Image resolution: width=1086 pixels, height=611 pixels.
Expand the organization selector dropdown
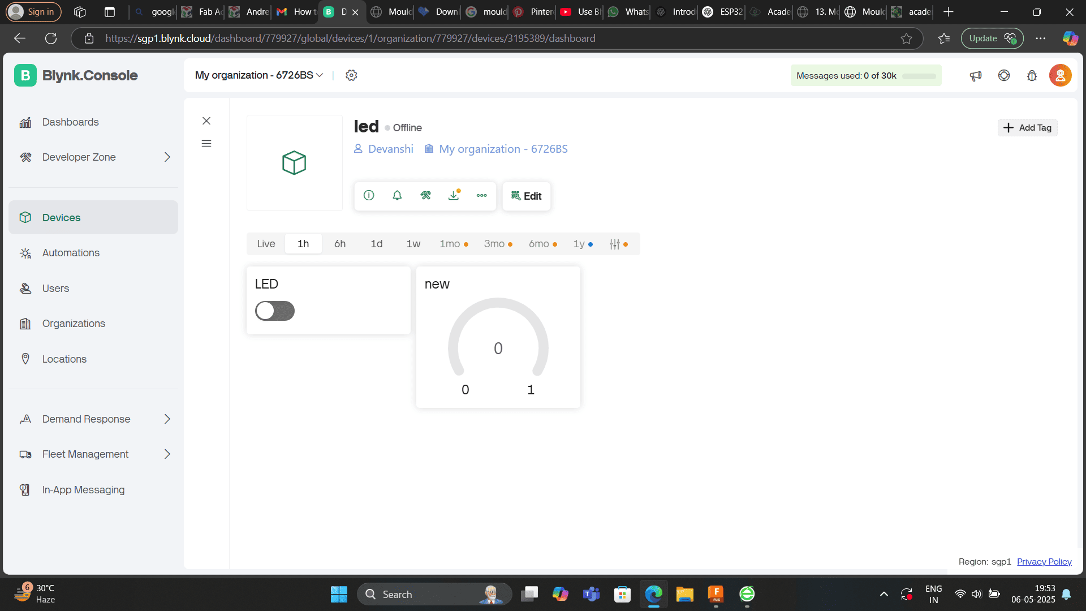(x=259, y=75)
